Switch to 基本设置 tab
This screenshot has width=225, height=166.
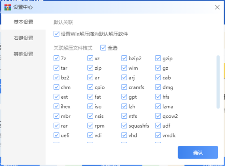tap(23, 22)
